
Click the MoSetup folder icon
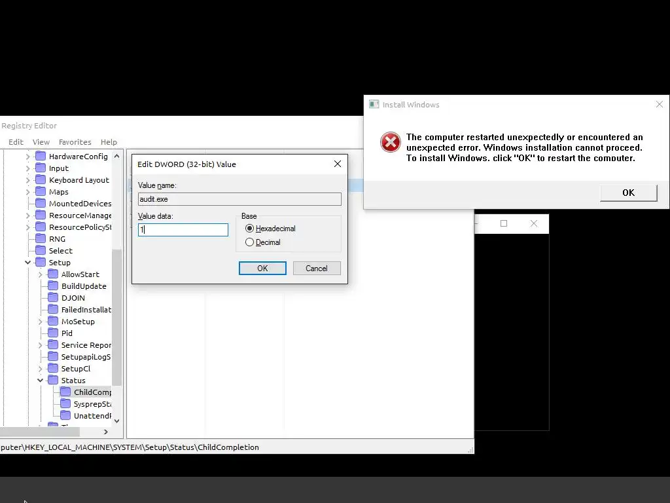[x=53, y=321]
